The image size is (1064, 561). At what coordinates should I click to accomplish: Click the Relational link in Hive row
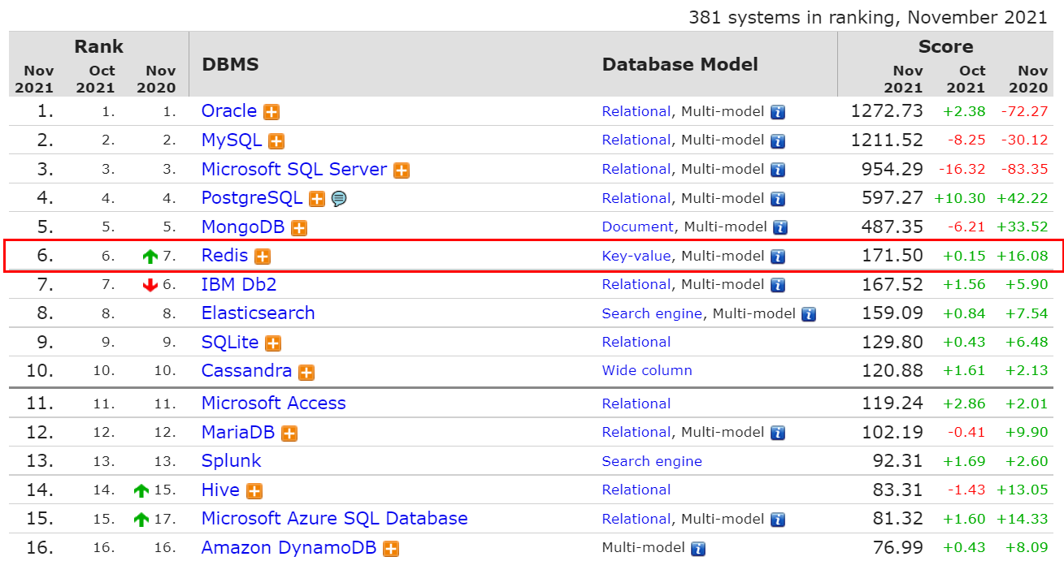[636, 490]
